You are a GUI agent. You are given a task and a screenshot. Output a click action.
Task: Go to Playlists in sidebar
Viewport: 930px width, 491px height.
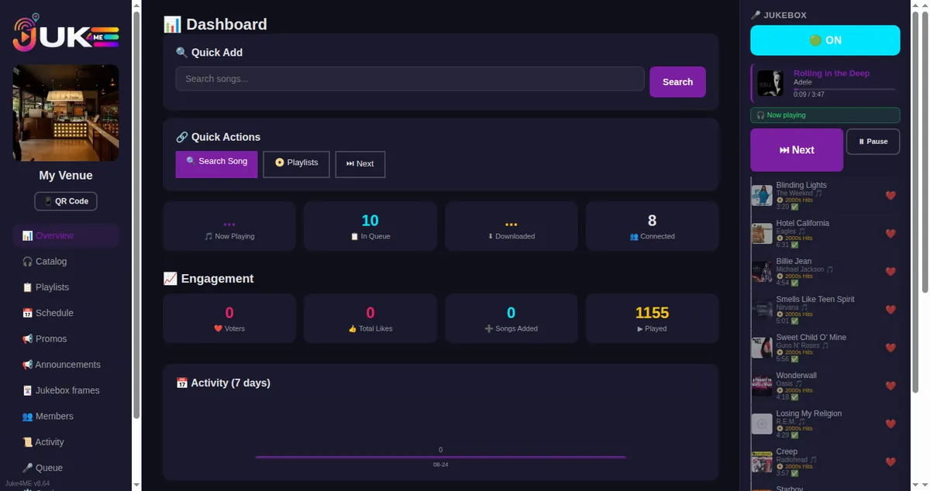pos(66,287)
